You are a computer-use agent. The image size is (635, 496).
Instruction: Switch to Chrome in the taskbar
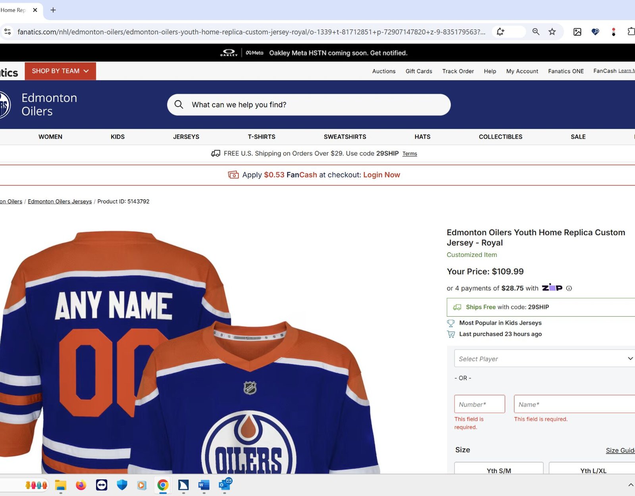pyautogui.click(x=163, y=485)
